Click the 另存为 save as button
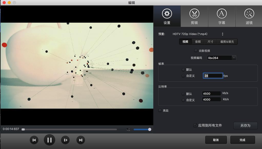 (x=245, y=126)
